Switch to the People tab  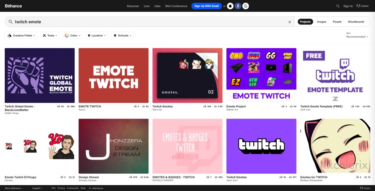click(337, 22)
